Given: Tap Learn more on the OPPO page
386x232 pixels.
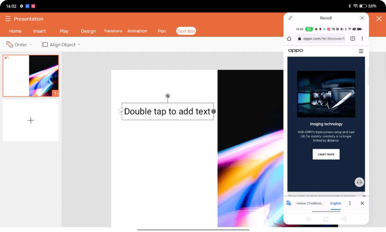Looking at the screenshot, I should click(x=326, y=154).
